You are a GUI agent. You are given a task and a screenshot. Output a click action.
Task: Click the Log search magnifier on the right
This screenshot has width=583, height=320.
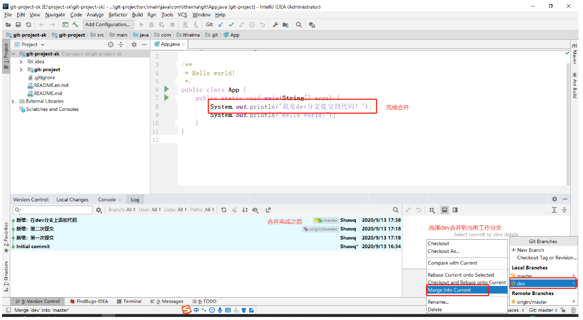[395, 210]
